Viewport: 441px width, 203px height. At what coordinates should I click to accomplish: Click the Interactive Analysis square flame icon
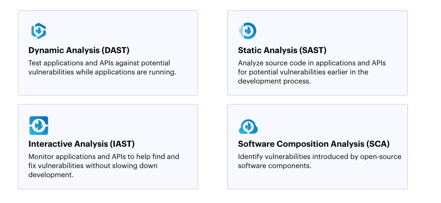pos(38,125)
